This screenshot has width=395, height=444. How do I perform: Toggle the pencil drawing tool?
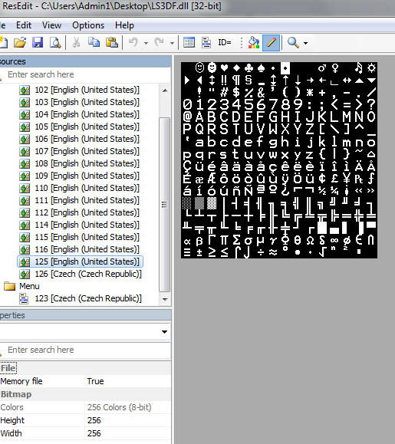(272, 43)
